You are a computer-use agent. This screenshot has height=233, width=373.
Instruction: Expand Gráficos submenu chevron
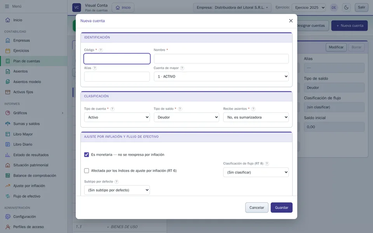point(63,113)
